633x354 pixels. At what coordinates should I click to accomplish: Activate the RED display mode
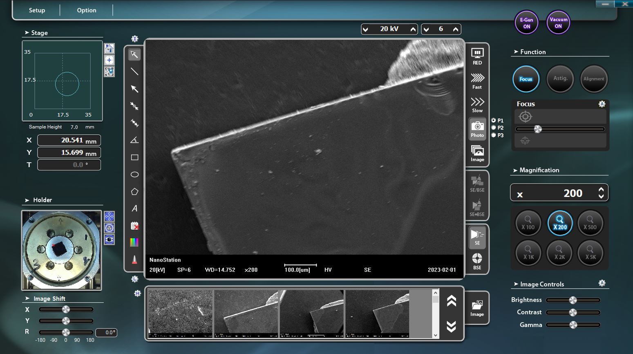tap(477, 55)
